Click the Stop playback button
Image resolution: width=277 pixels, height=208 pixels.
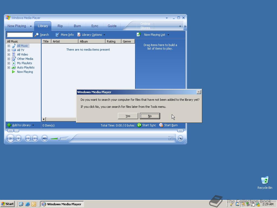tap(19, 138)
